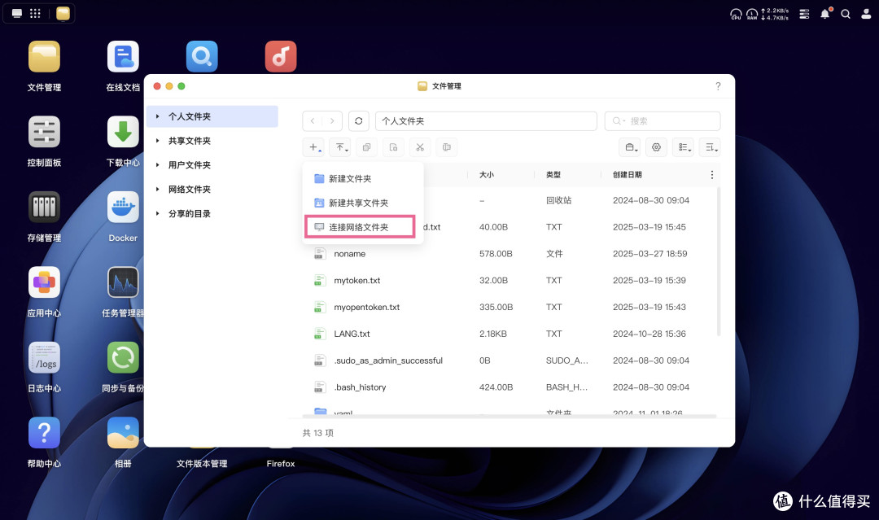
Task: Open the plus create dropdown
Action: (313, 147)
